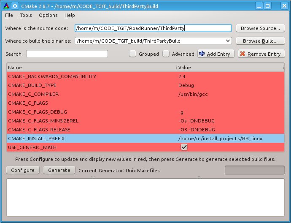Enable the Grouped checkbox

pos(133,54)
